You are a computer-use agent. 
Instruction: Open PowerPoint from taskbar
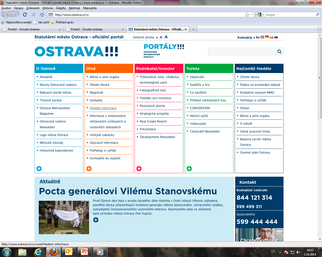tap(85, 252)
